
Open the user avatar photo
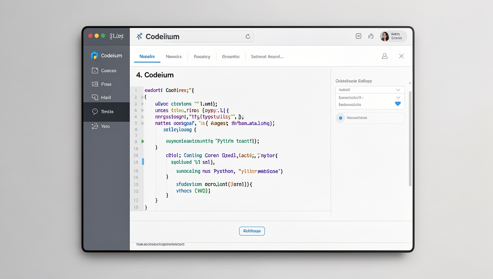(385, 36)
